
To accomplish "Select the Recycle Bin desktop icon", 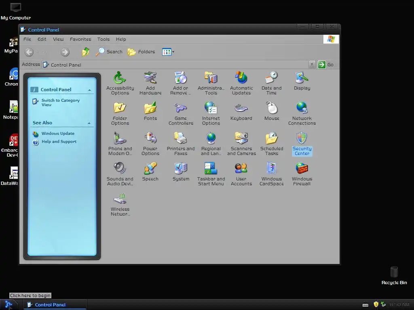I will coord(394,275).
